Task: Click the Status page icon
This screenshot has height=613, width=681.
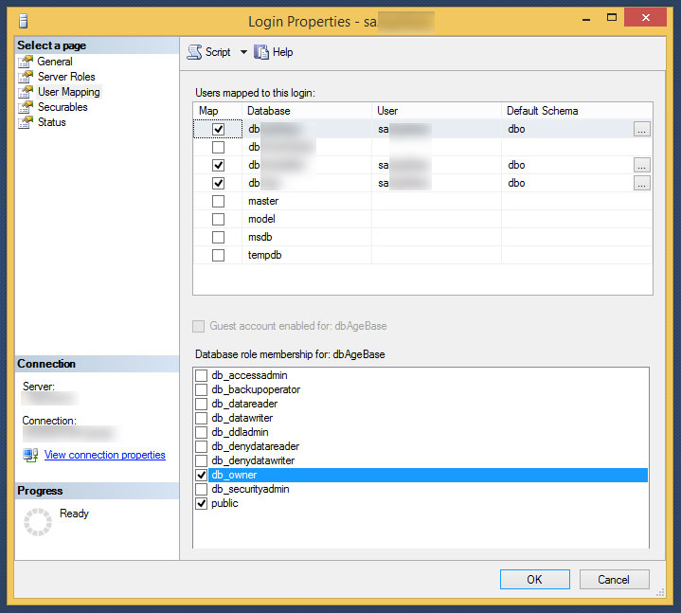Action: [x=26, y=122]
